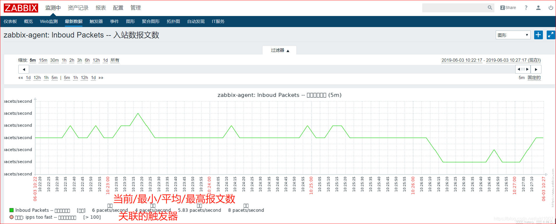Set zoom to 所有 (all)
Image resolution: width=556 pixels, height=224 pixels.
[115, 60]
